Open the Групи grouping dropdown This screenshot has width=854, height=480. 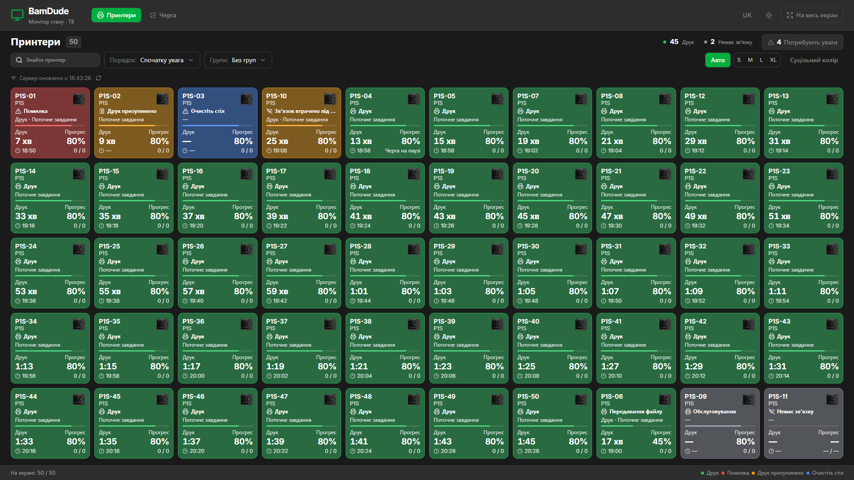click(238, 60)
